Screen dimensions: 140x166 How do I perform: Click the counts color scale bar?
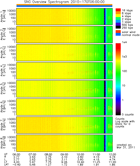click(x=118, y=79)
